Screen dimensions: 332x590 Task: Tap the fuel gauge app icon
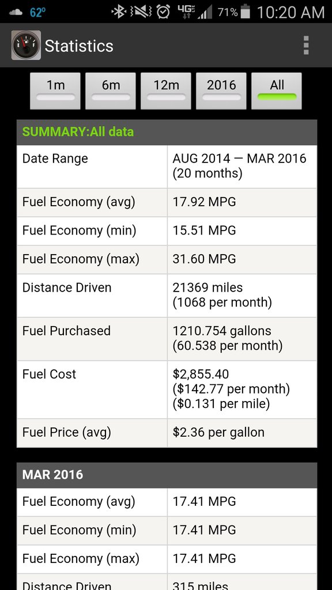click(26, 46)
